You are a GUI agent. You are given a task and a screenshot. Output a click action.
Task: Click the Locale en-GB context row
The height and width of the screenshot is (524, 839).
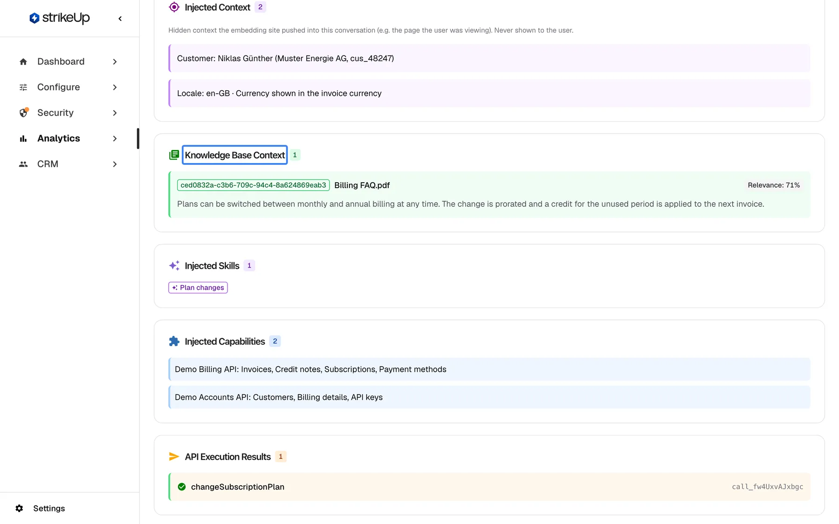tap(489, 93)
